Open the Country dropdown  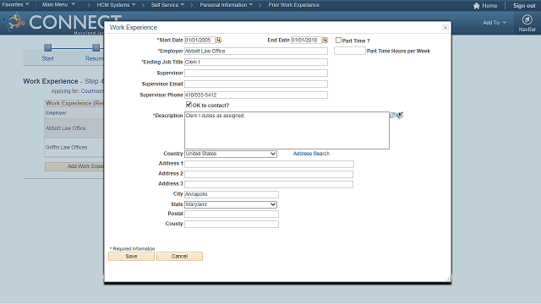(x=231, y=154)
